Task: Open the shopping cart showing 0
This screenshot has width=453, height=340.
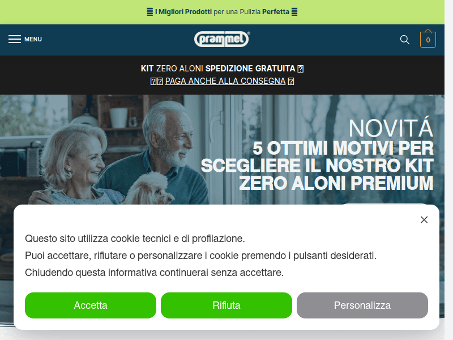Action: pos(428,39)
